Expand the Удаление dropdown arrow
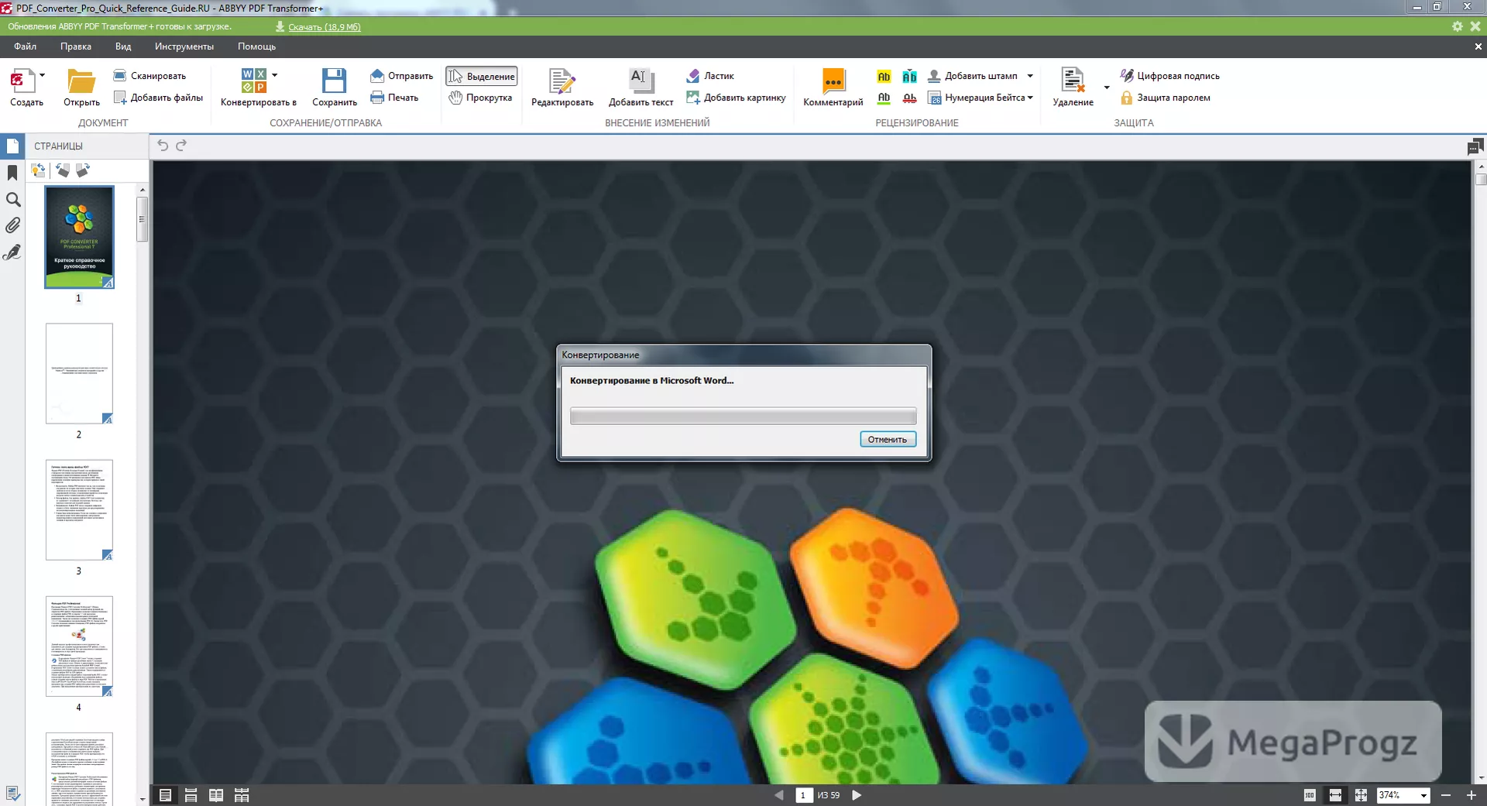 [1106, 87]
